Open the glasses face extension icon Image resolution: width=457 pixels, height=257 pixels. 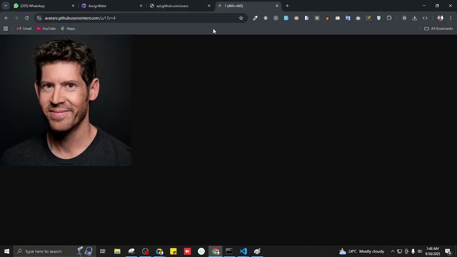pyautogui.click(x=296, y=18)
